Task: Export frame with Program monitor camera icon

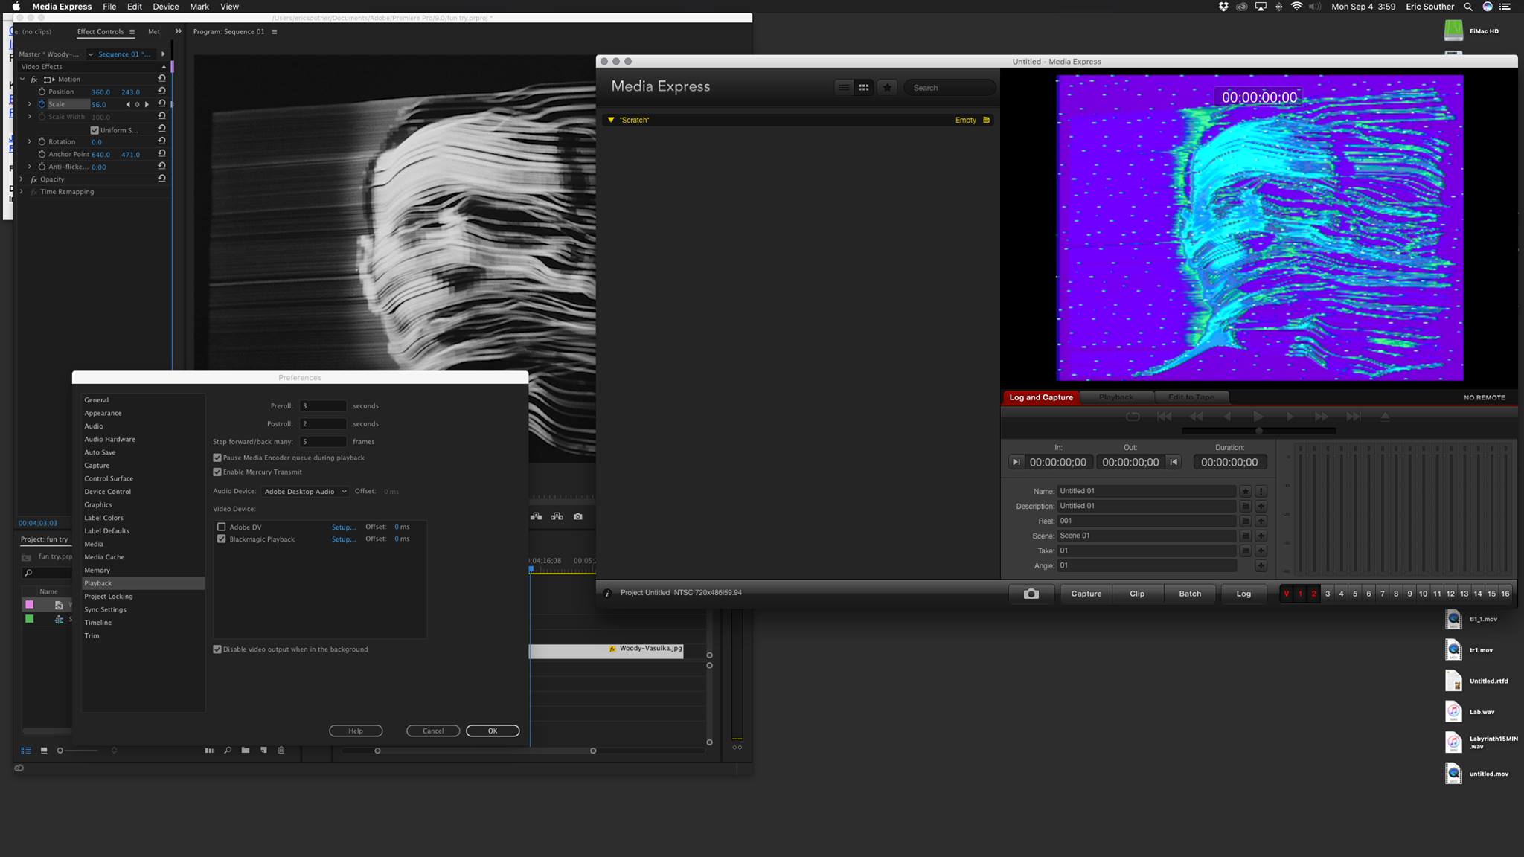Action: (x=578, y=516)
